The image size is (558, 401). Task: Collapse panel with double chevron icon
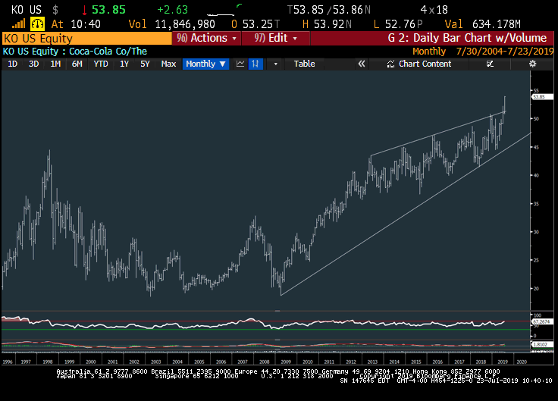(x=361, y=64)
